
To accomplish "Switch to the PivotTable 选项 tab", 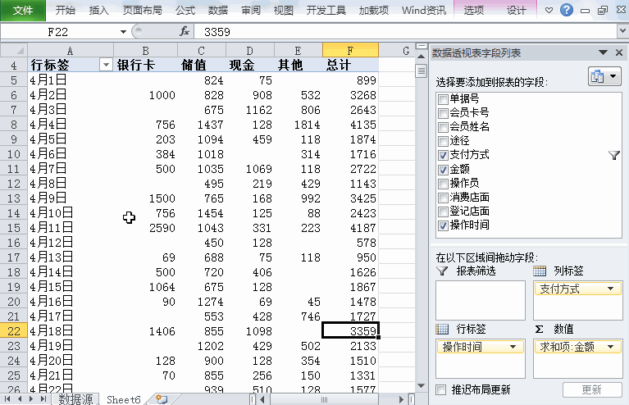I will (474, 11).
